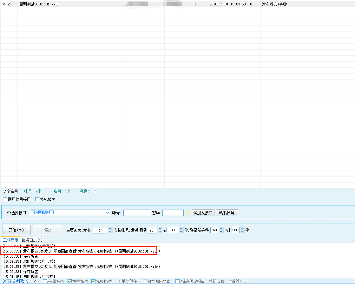
Task: Open the 选择接口 dropdown list
Action: [x=107, y=213]
